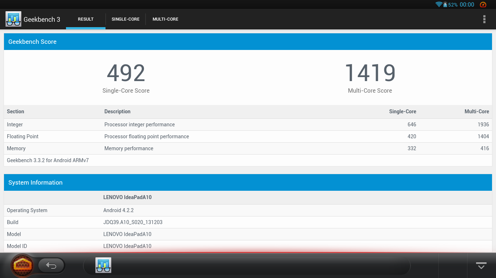The image size is (496, 278).
Task: Tap Processor integer performance description
Action: (x=140, y=125)
